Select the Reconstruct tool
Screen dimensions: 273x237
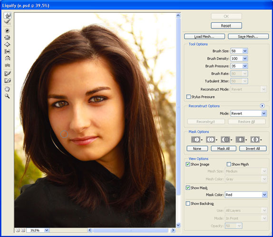click(7, 22)
